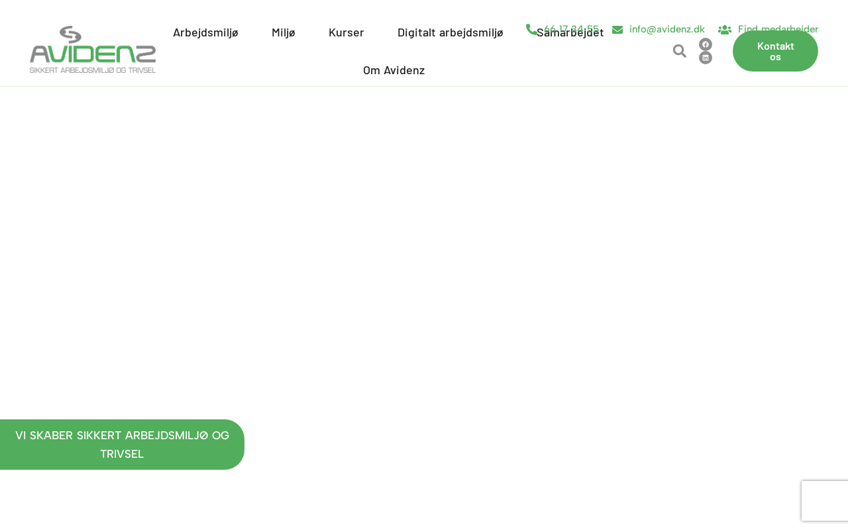
Task: Click the people icon for Find medarbejder
Action: [x=725, y=29]
